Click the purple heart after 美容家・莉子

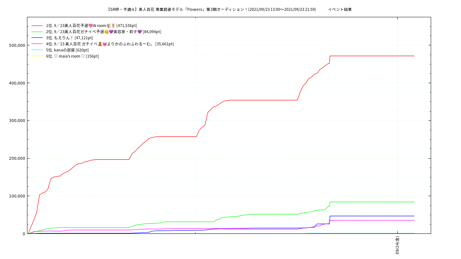point(139,32)
